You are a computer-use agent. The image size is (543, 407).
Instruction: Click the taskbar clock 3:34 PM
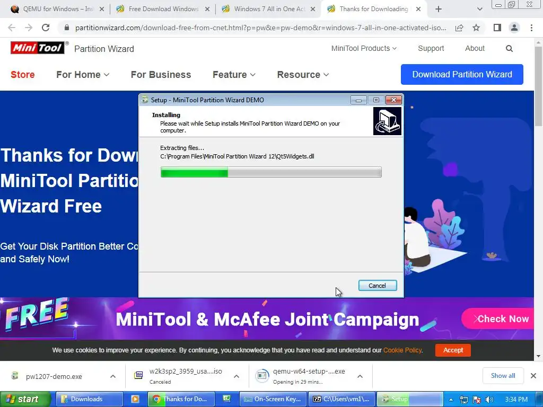tap(516, 400)
